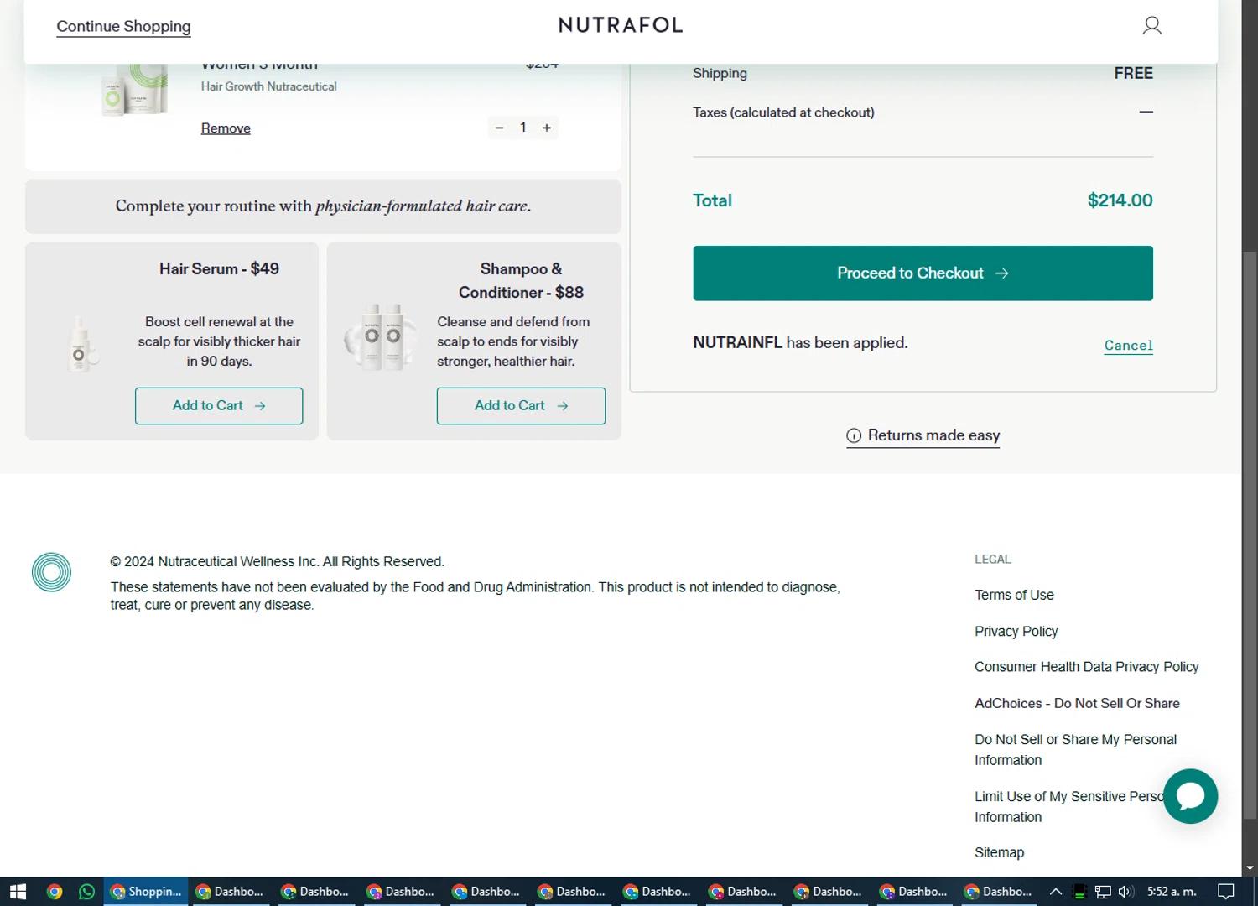This screenshot has width=1258, height=906.
Task: Open the Sitemap link
Action: point(999,852)
